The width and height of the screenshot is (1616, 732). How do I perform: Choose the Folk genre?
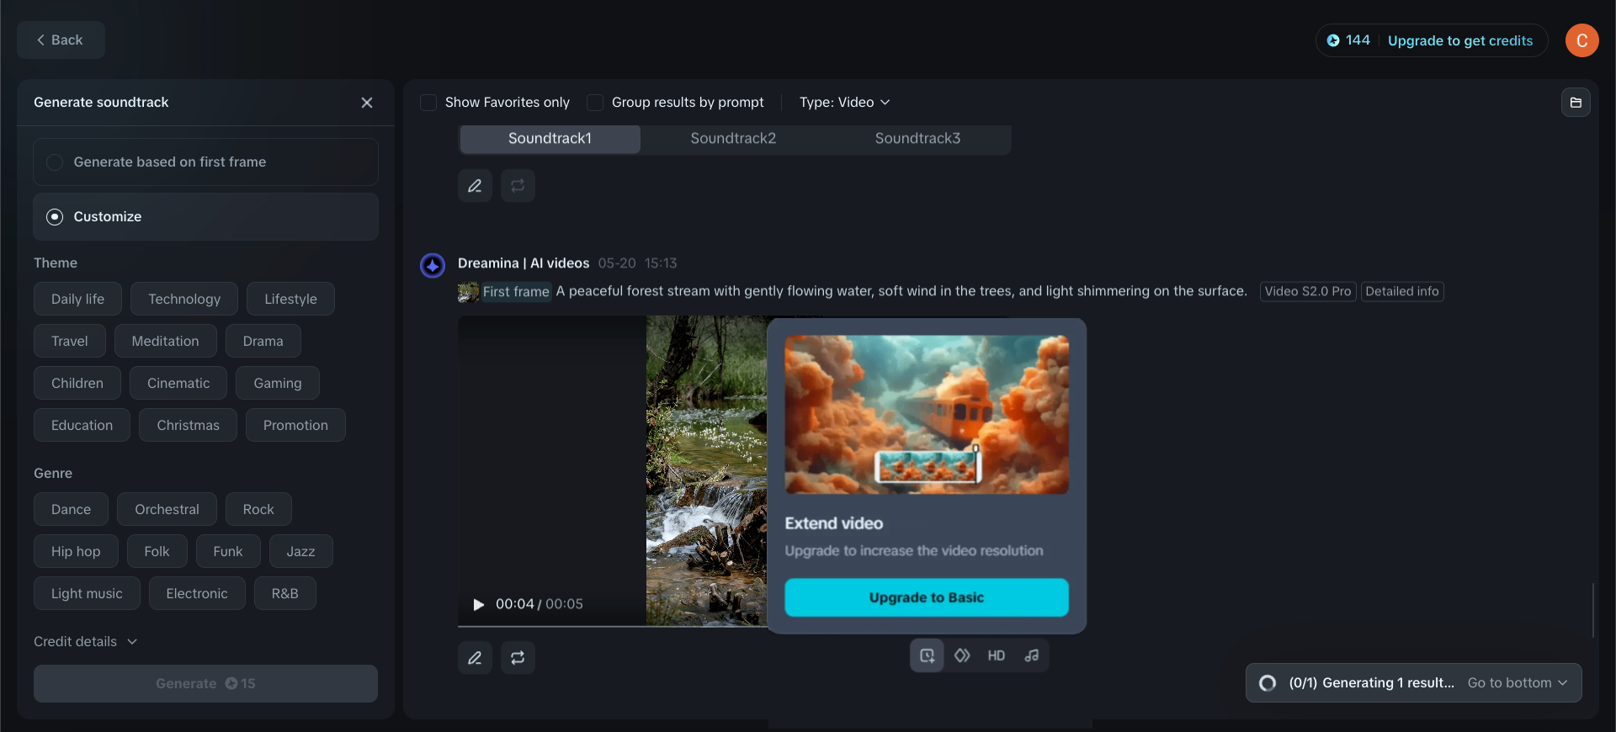pos(157,551)
